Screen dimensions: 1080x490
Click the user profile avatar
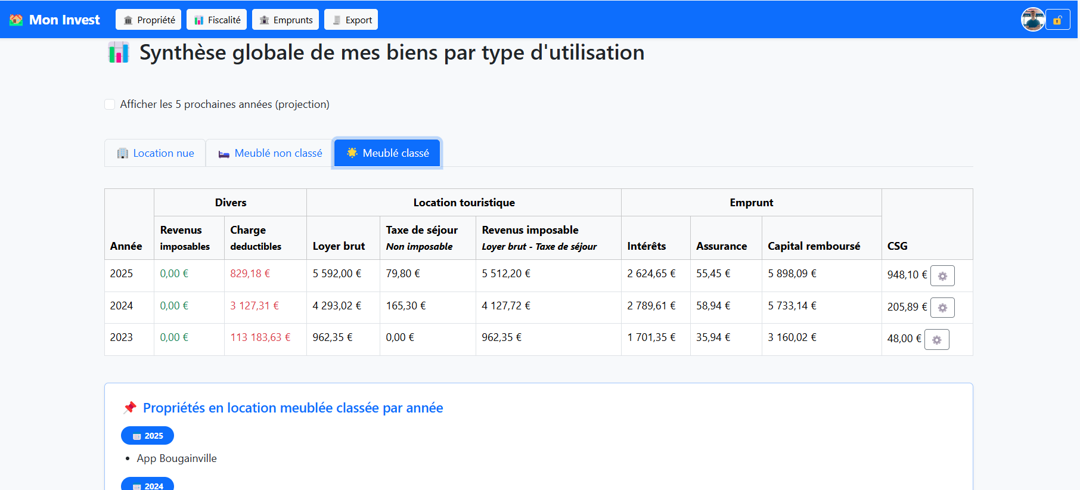[1032, 20]
